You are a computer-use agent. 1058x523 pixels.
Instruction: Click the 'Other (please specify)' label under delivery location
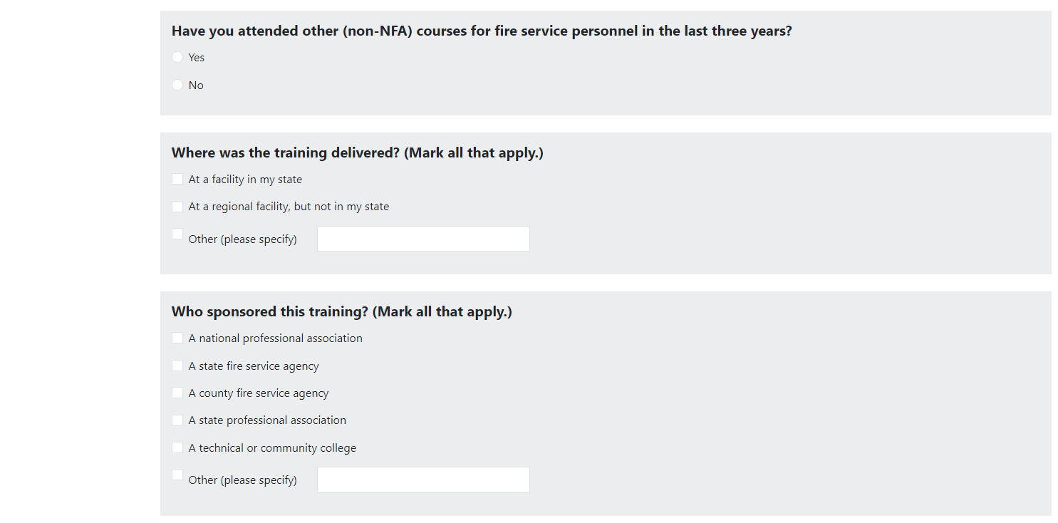242,239
